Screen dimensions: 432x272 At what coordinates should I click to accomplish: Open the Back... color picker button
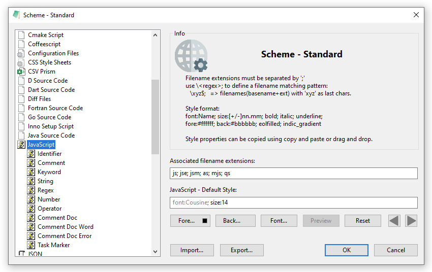[235, 221]
